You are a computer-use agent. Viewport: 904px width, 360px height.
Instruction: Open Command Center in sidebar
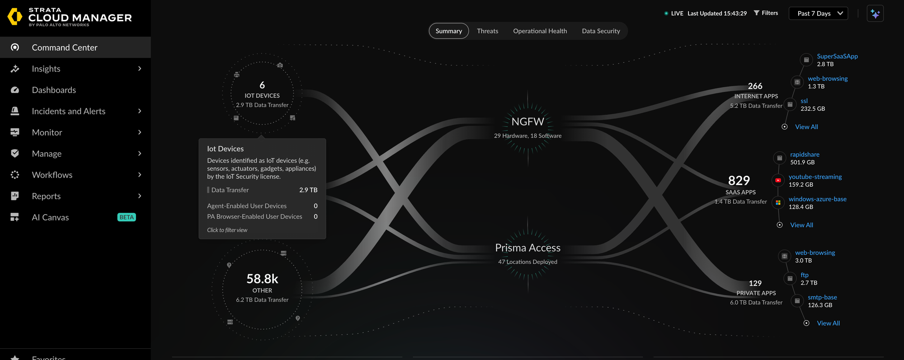point(75,47)
